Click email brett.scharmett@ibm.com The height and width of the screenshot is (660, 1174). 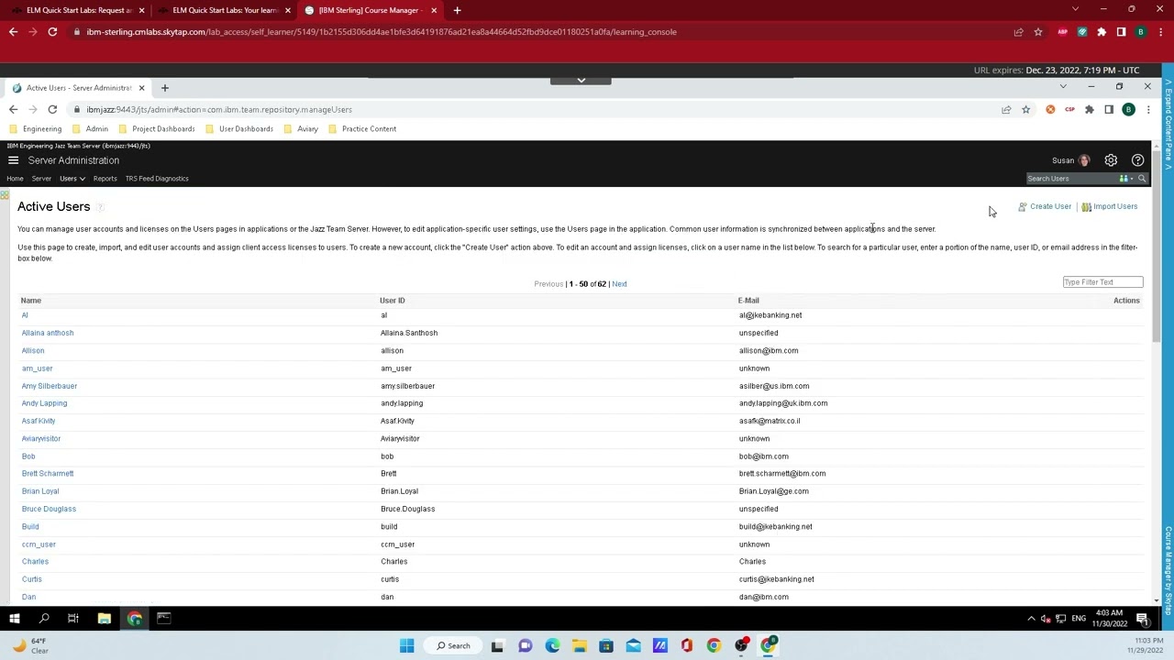click(782, 474)
